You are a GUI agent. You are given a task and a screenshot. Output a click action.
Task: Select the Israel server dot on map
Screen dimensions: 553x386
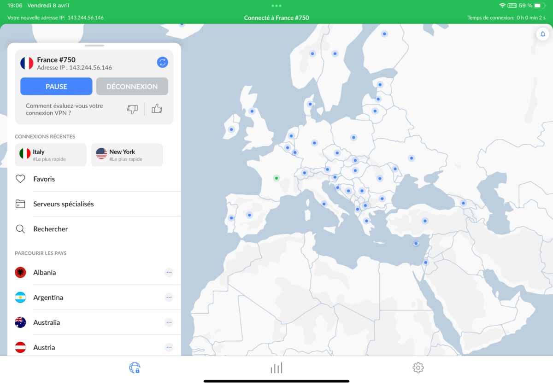pos(425,262)
